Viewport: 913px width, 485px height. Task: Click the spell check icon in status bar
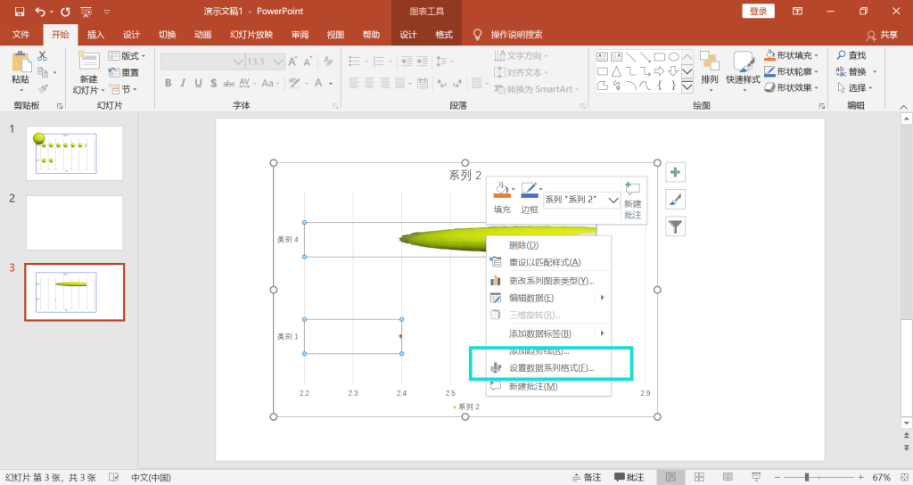coord(114,478)
